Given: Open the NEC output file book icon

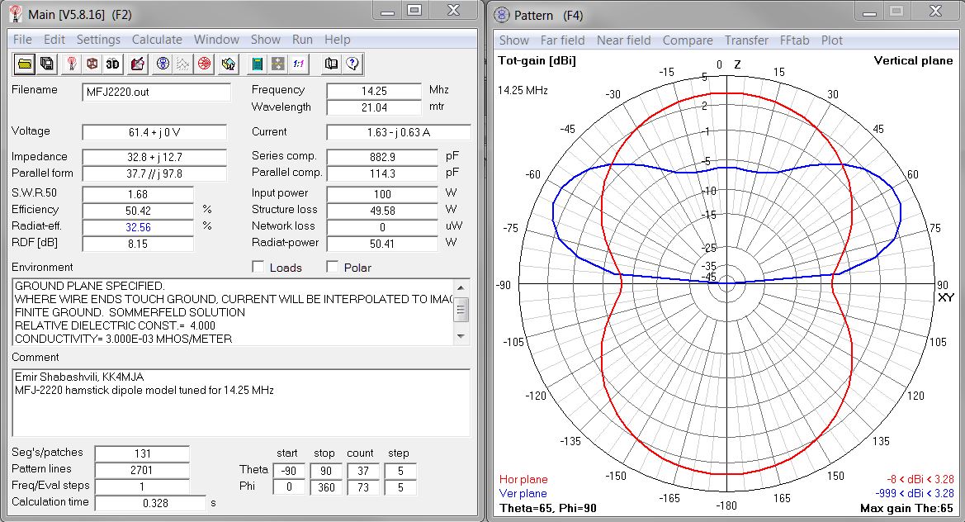Looking at the screenshot, I should 332,64.
